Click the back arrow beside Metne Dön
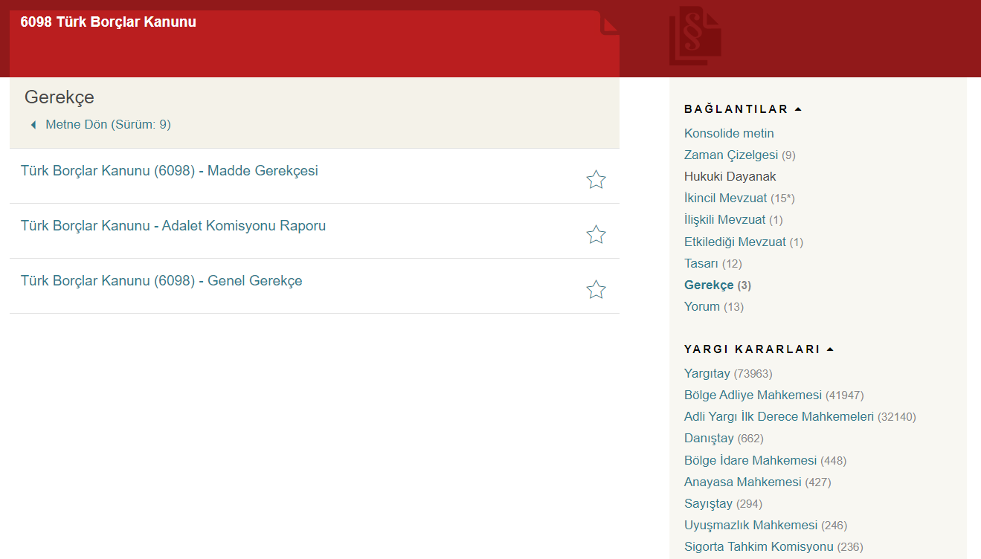Image resolution: width=981 pixels, height=559 pixels. click(33, 125)
